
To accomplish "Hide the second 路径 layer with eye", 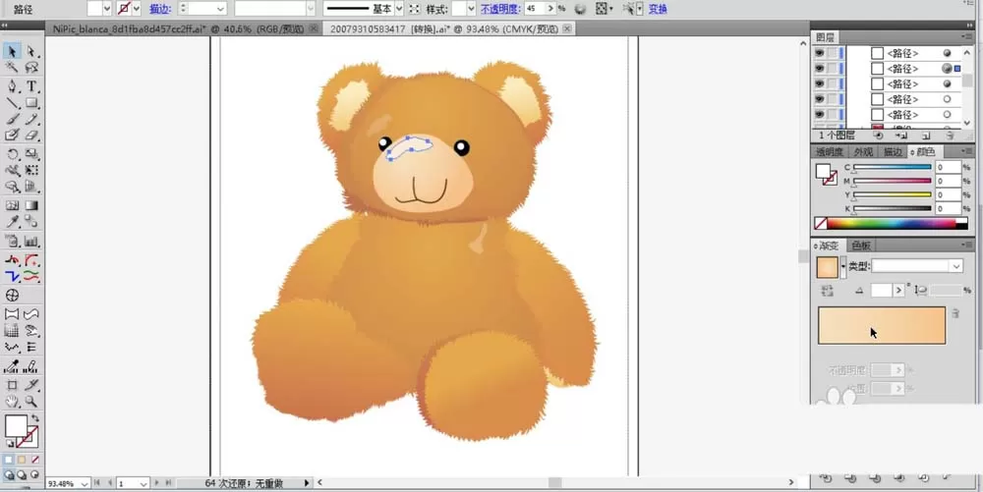I will click(820, 68).
